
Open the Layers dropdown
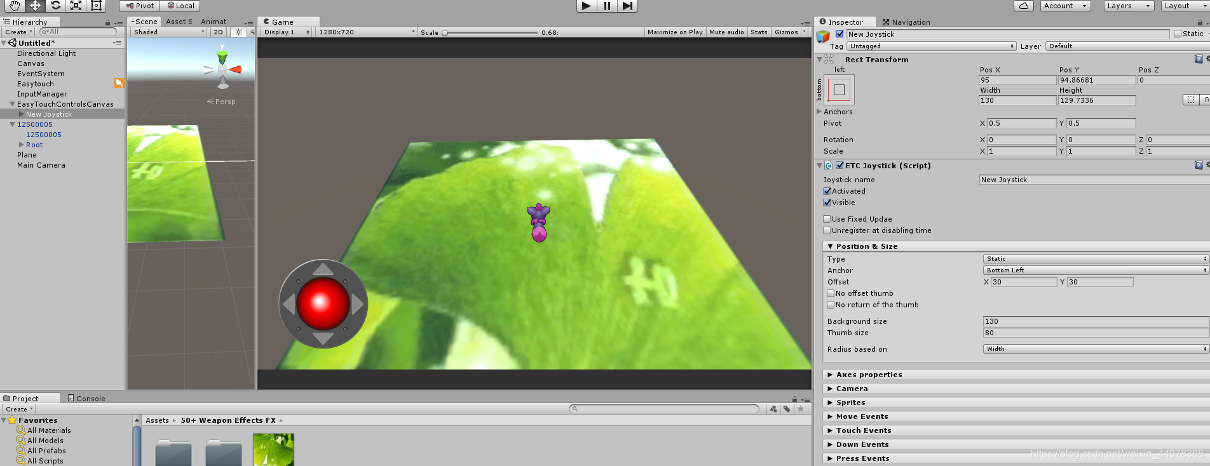click(x=1129, y=6)
